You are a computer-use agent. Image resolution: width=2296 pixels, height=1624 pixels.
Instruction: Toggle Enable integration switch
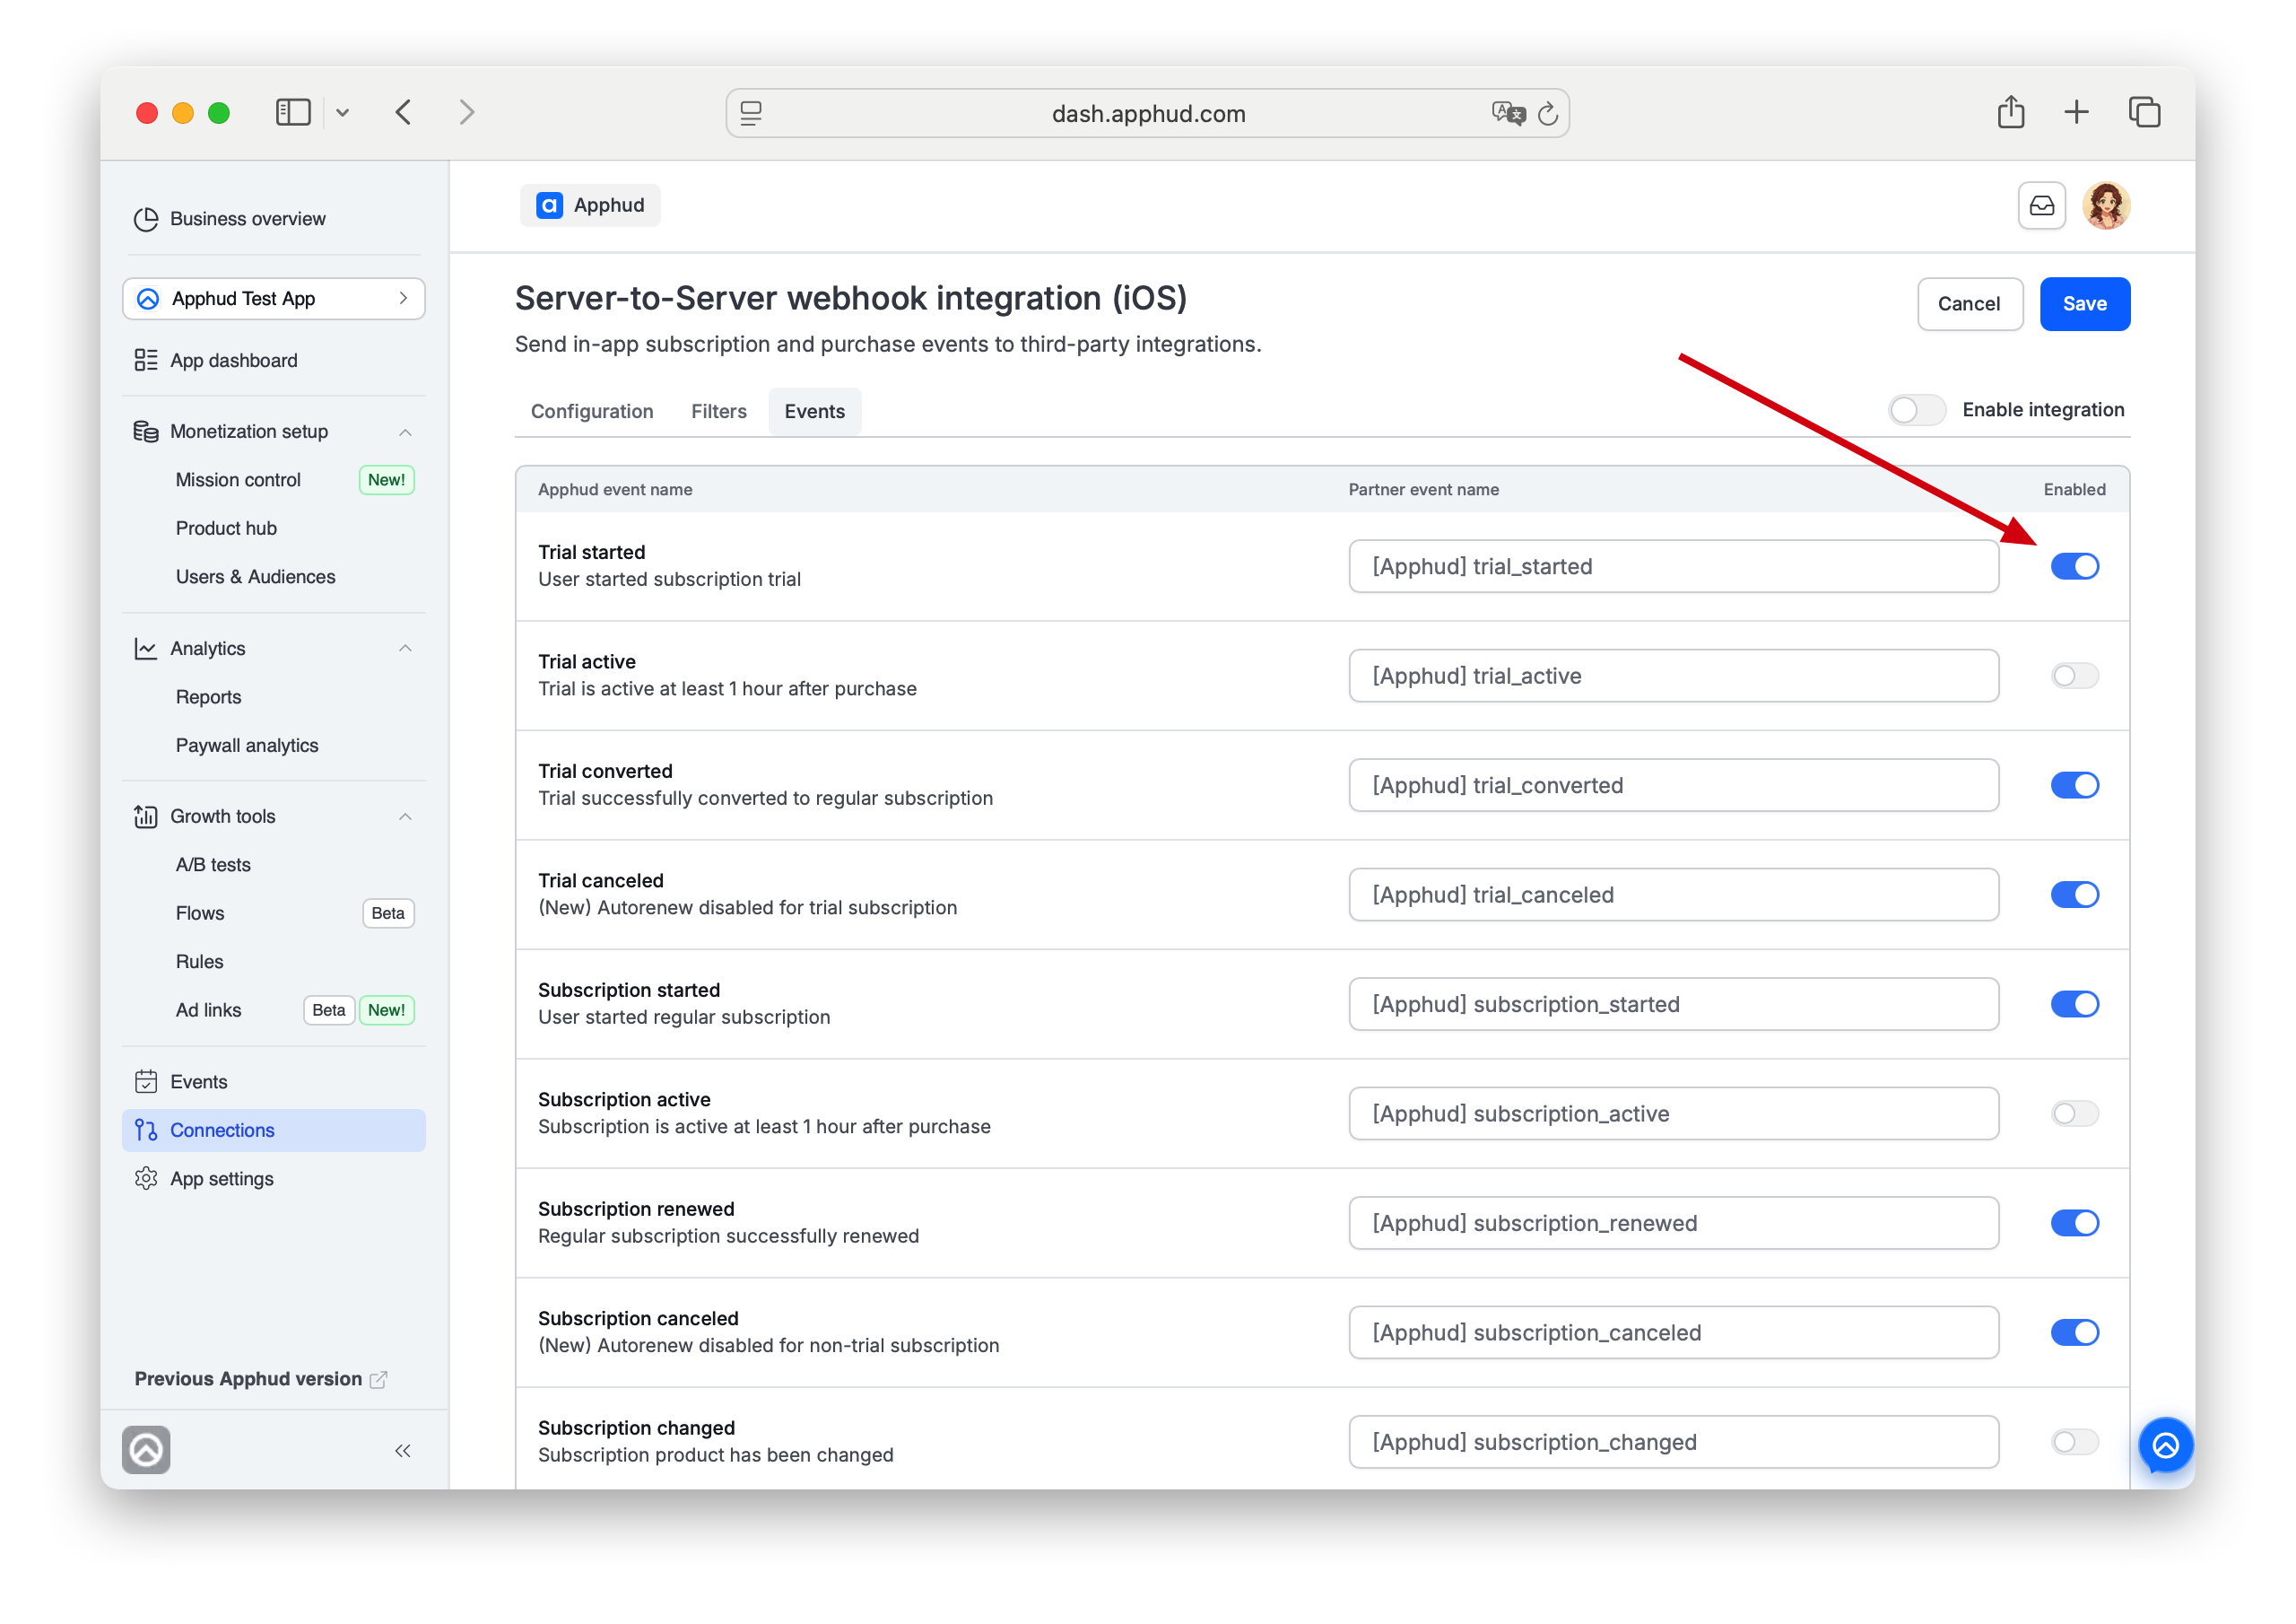(1915, 410)
